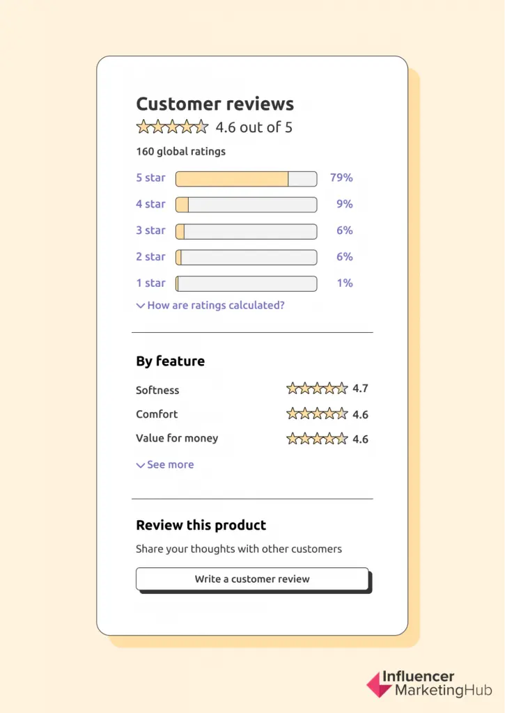Open the 4 star reviews link
This screenshot has width=505, height=713.
[x=150, y=204]
